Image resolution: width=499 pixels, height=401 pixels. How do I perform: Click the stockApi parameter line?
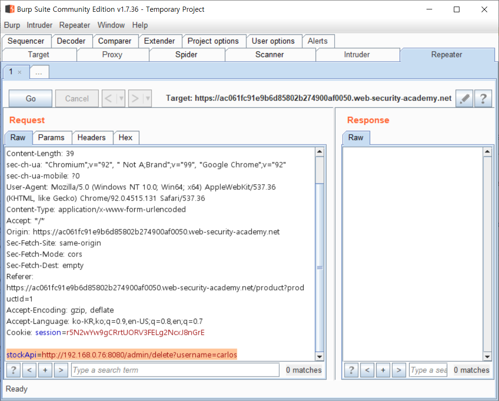pos(121,354)
